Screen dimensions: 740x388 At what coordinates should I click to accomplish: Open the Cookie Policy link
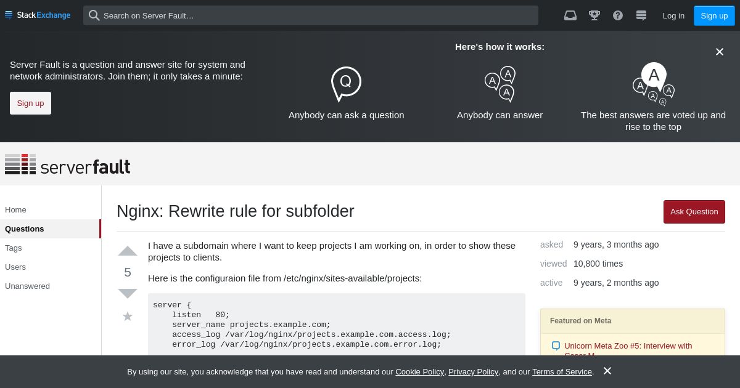pyautogui.click(x=419, y=371)
